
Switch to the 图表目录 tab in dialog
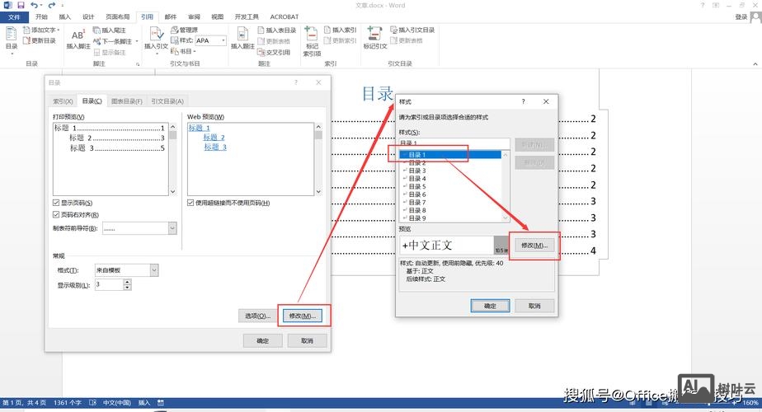tap(127, 101)
